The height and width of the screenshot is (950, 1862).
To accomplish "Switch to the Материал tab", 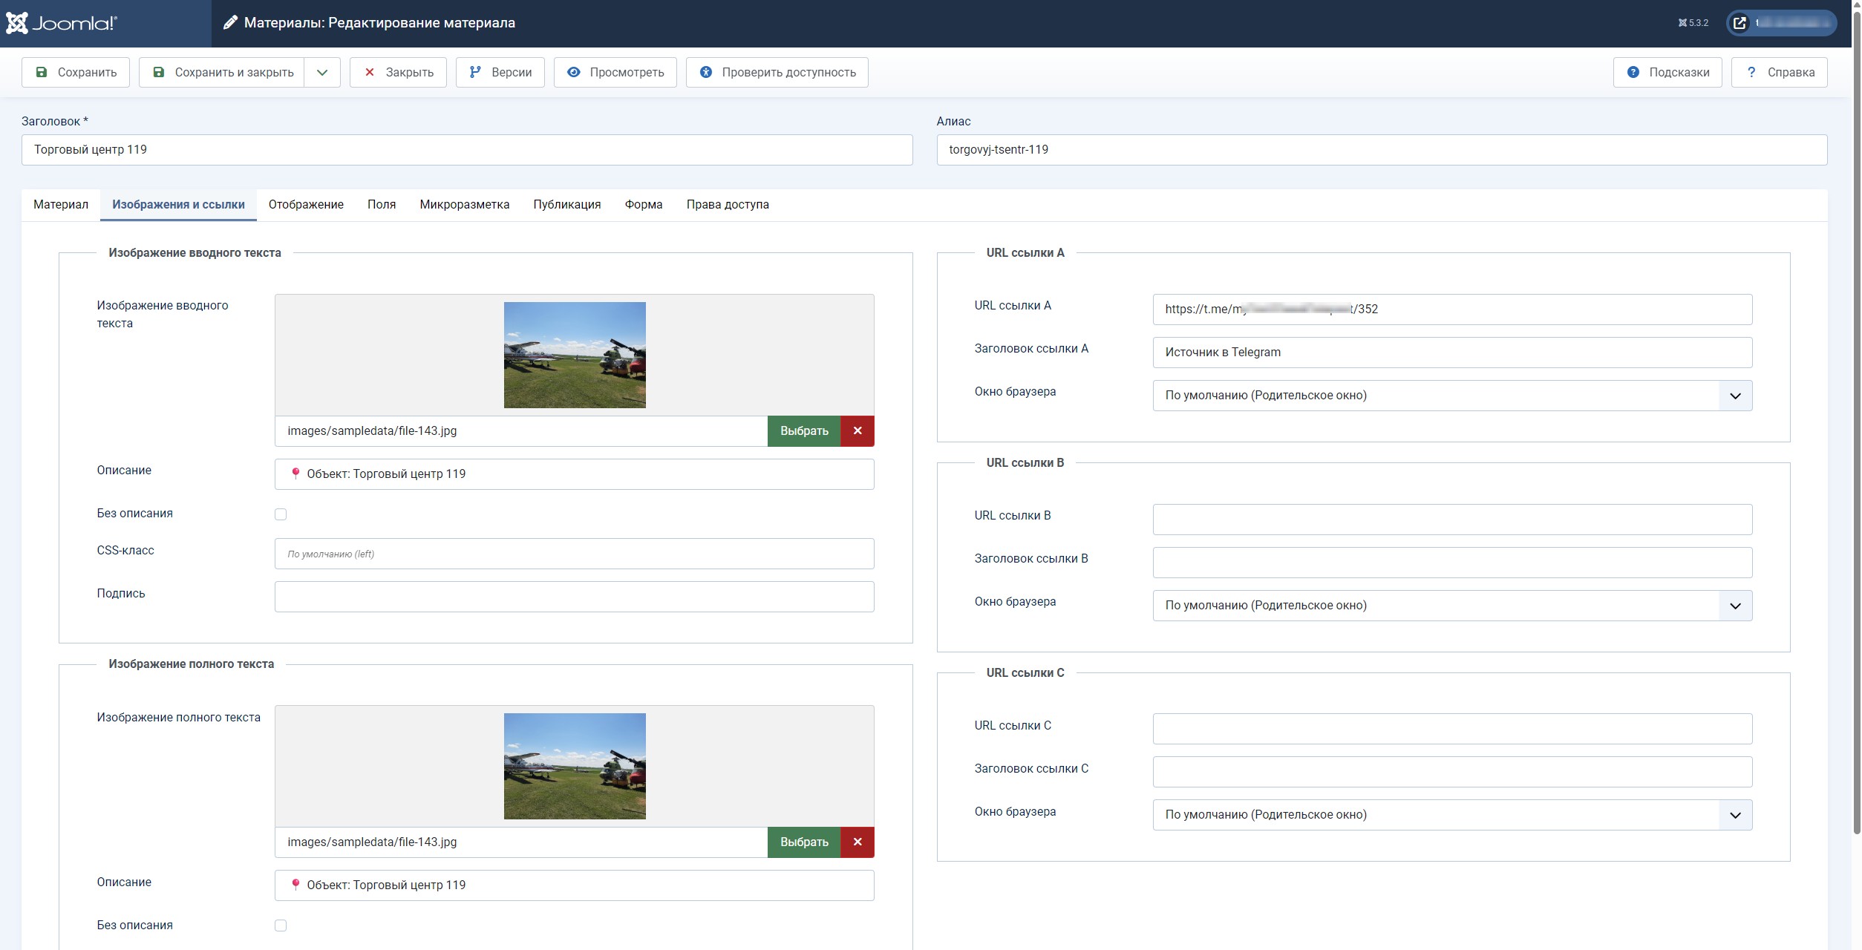I will pyautogui.click(x=61, y=205).
